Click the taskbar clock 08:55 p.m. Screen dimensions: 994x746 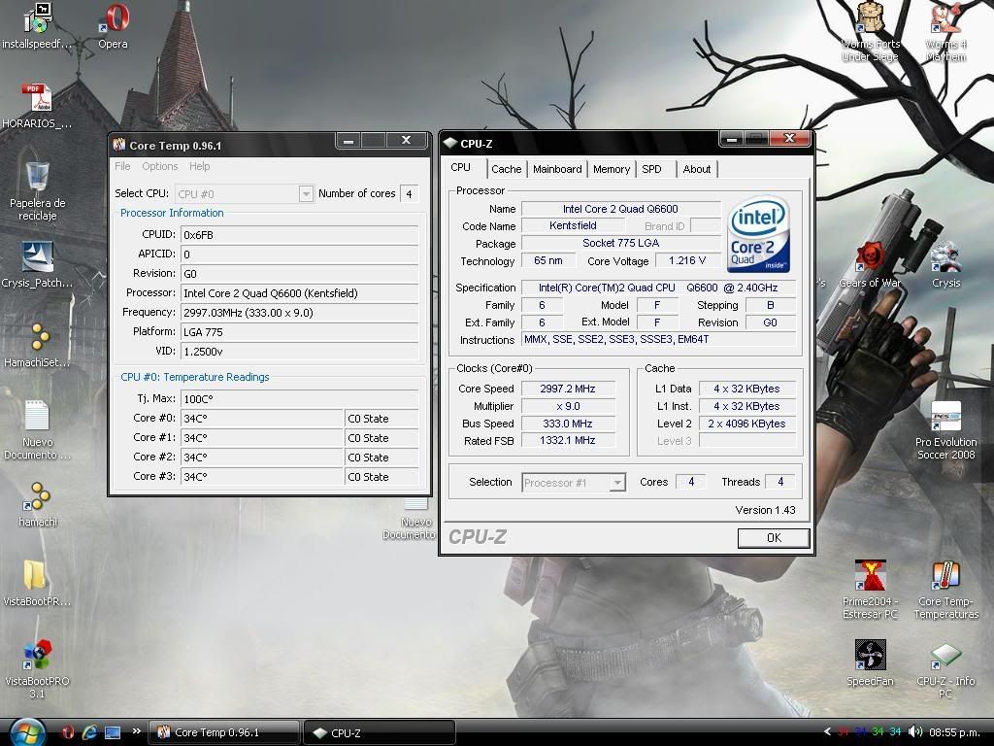tap(954, 732)
